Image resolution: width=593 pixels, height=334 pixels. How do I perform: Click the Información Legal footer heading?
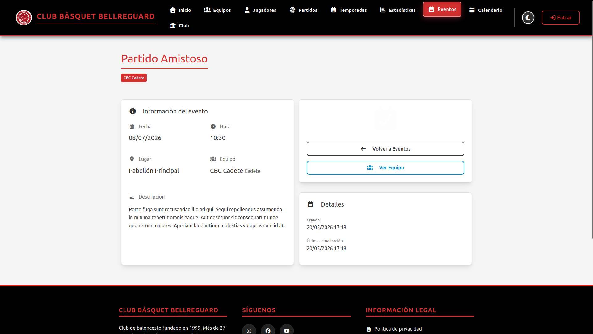[x=401, y=310]
